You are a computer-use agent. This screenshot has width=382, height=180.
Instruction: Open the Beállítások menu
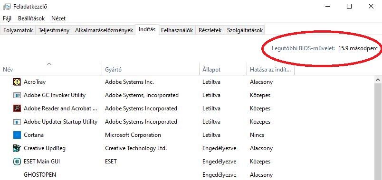[x=31, y=18]
